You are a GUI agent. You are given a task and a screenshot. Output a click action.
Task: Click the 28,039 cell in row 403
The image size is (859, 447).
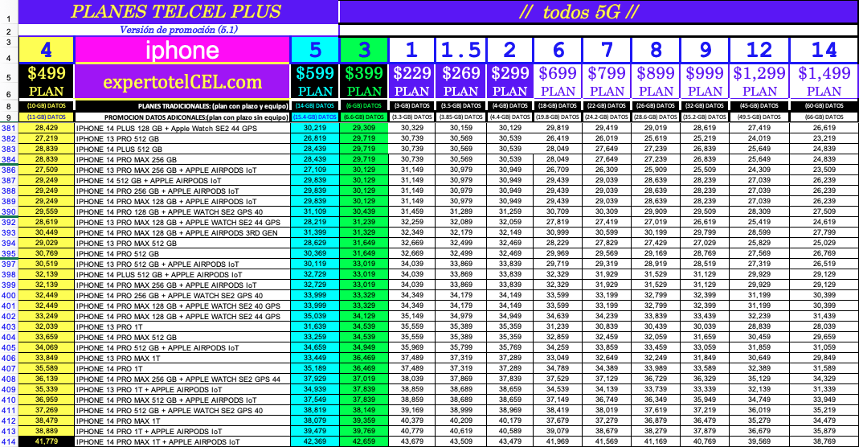[824, 326]
